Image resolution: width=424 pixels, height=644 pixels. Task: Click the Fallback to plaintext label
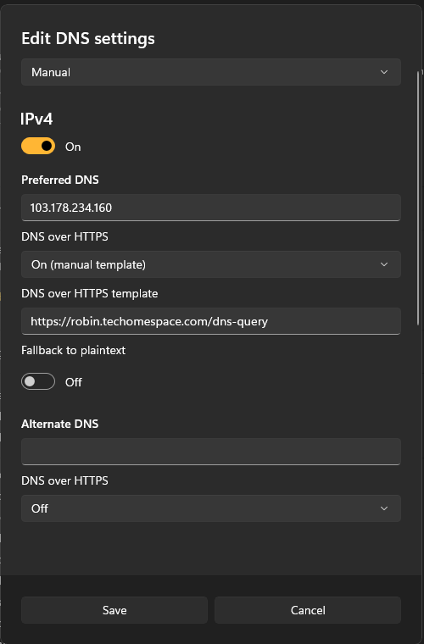coord(73,350)
